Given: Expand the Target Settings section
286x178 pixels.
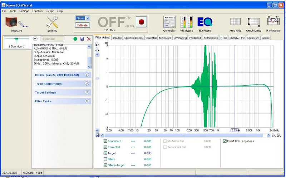Looking at the screenshot, I should tap(61, 92).
